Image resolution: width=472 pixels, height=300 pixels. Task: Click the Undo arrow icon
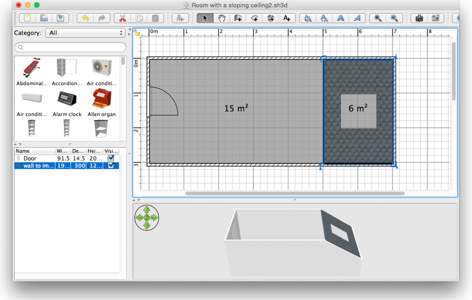(x=85, y=18)
